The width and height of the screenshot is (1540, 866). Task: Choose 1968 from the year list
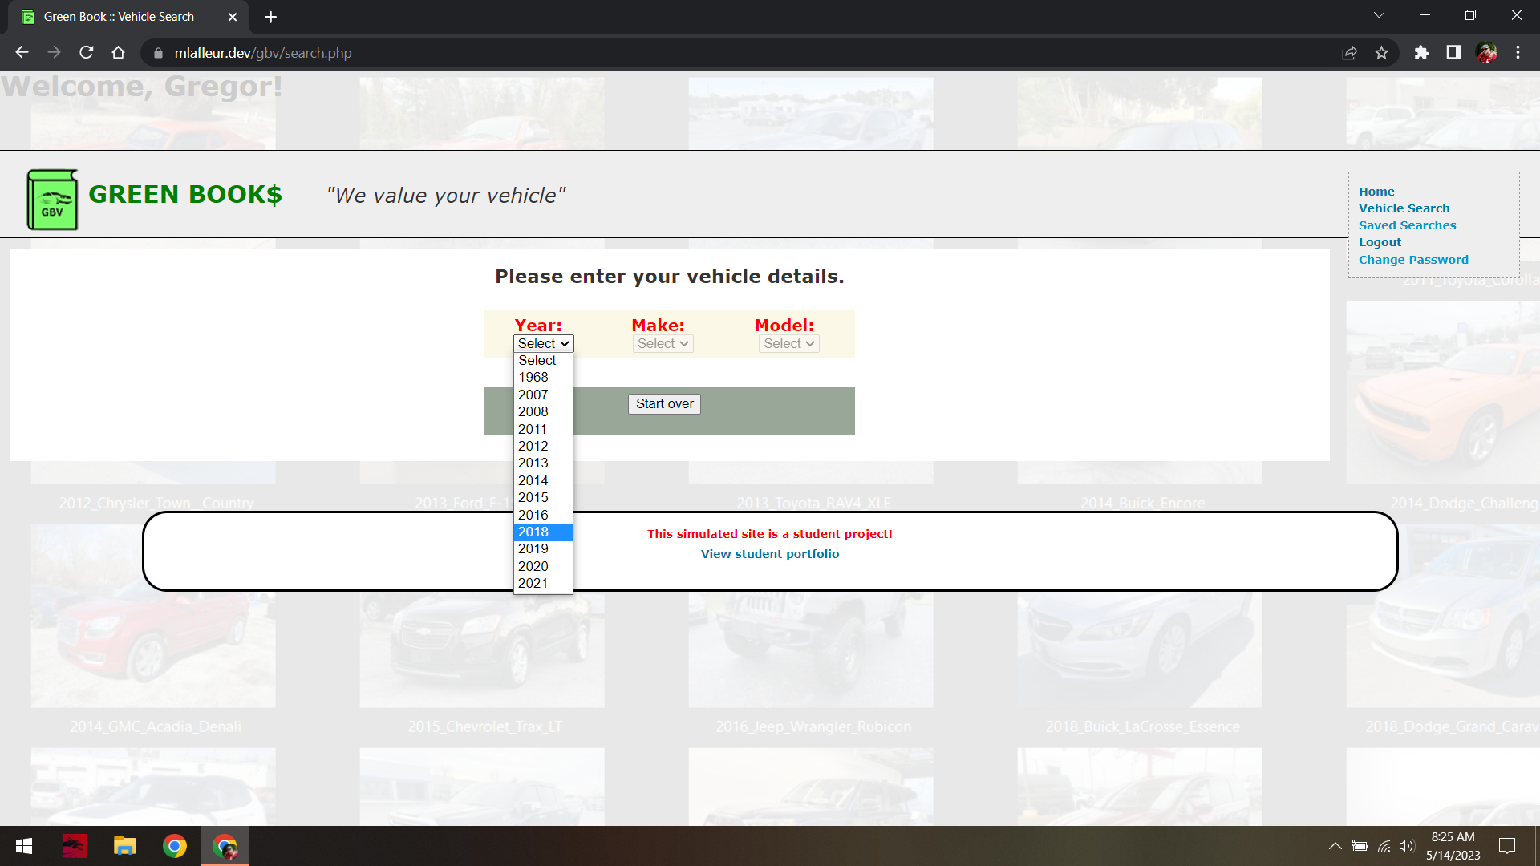533,377
